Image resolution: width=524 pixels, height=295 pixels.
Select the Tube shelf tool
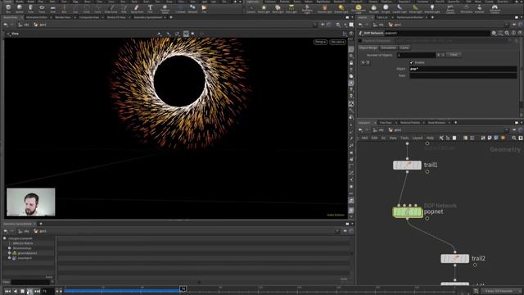(x=30, y=8)
